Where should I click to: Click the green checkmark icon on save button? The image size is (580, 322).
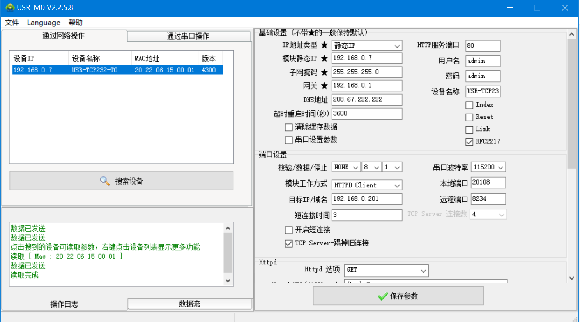pos(383,296)
